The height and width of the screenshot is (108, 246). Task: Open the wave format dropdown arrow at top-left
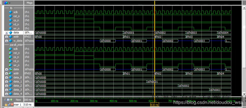pyautogui.click(x=10, y=3)
